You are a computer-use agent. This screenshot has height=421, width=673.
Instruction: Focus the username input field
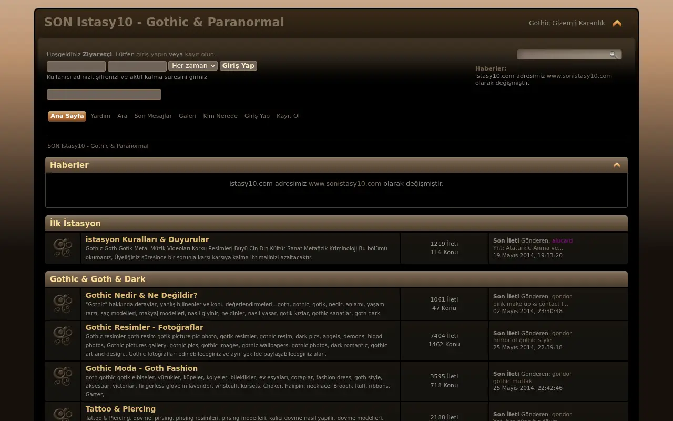[x=76, y=66]
